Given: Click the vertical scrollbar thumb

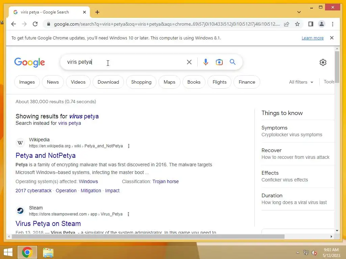Looking at the screenshot, I should click(x=337, y=67).
